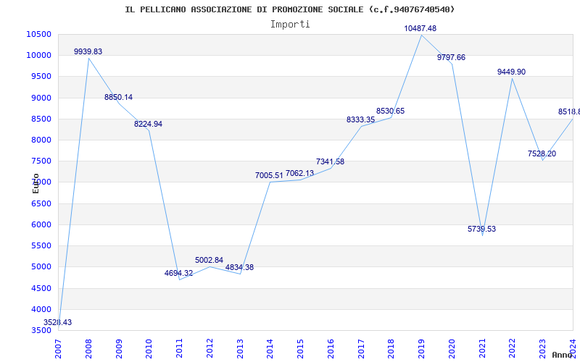Click the 9000 y-axis tick label
The width and height of the screenshot is (580, 362).
click(x=41, y=98)
